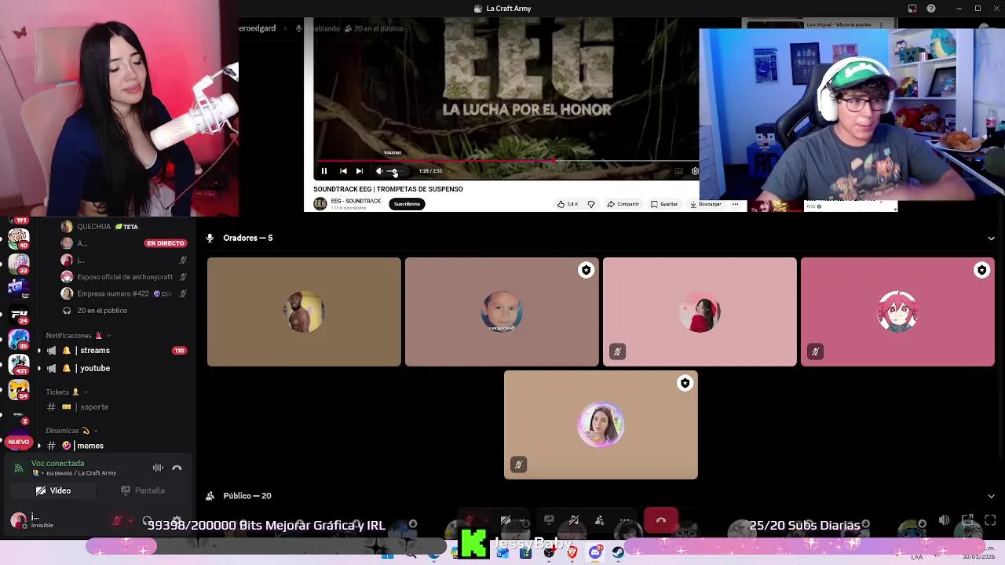Open server icon with 40 badge
This screenshot has width=1005, height=565.
pos(19,237)
